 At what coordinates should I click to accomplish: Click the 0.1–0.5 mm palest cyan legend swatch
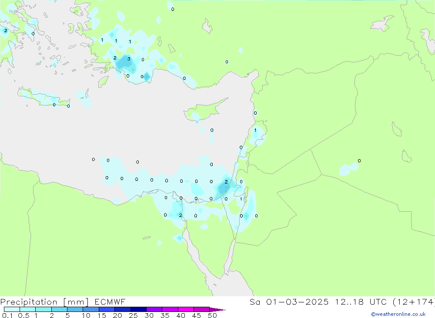(12, 309)
